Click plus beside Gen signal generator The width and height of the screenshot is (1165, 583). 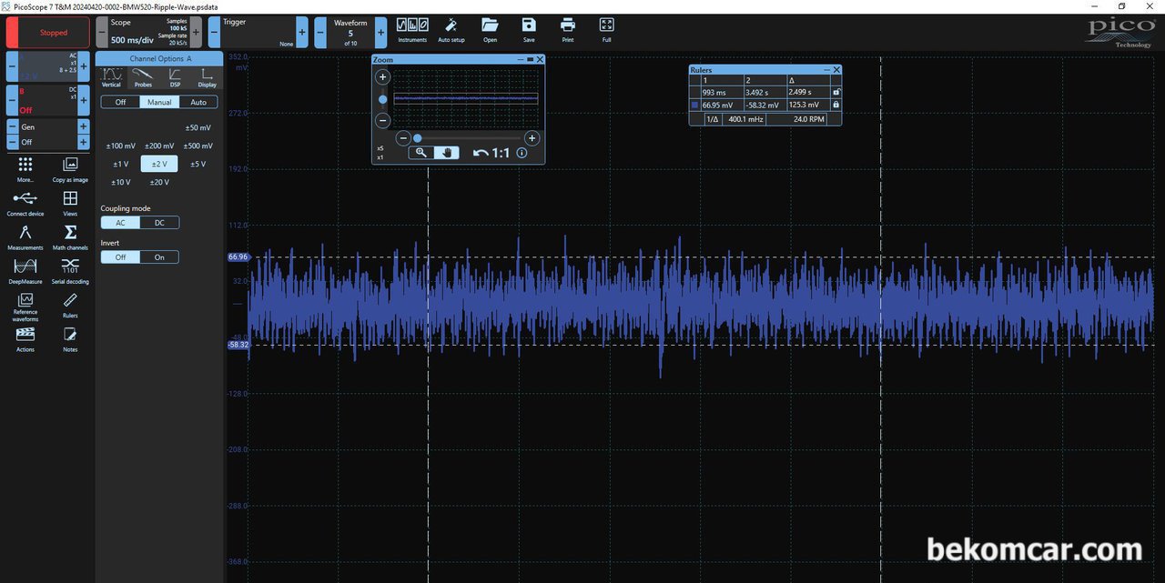[x=84, y=127]
